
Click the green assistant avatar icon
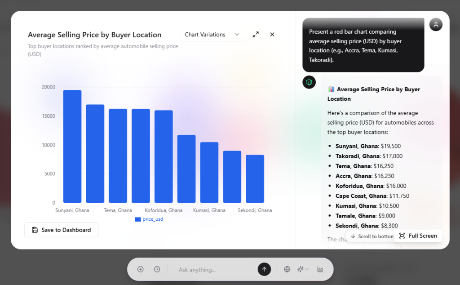tap(309, 82)
